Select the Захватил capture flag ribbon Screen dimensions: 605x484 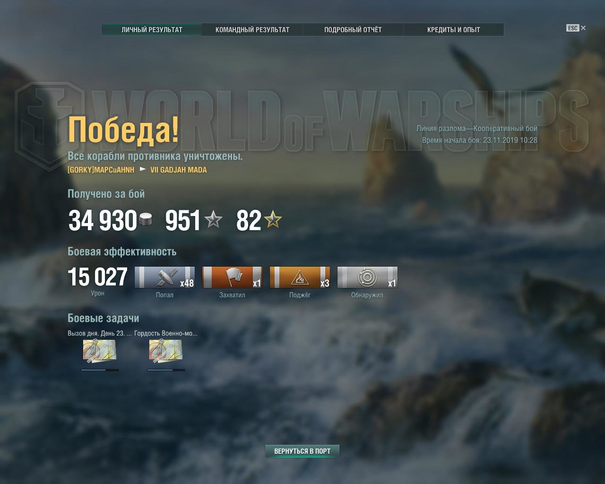232,277
